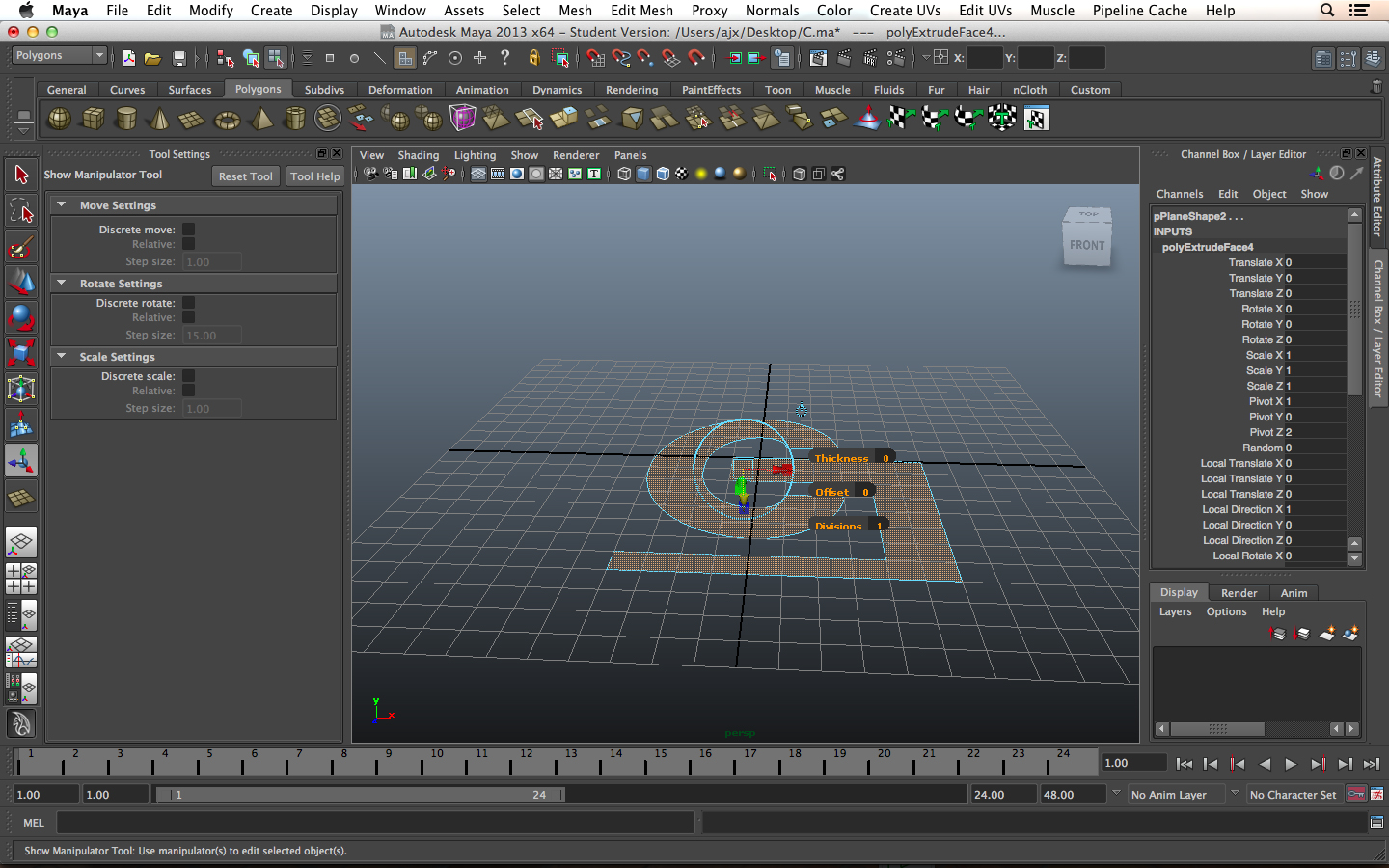Collapse the Rotate Settings section
The height and width of the screenshot is (868, 1389).
(62, 284)
